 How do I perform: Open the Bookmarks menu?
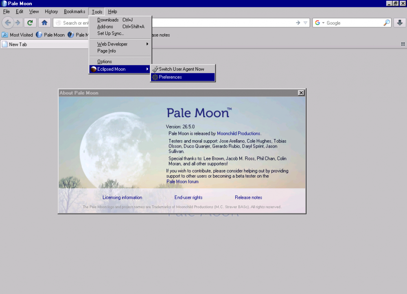(74, 11)
